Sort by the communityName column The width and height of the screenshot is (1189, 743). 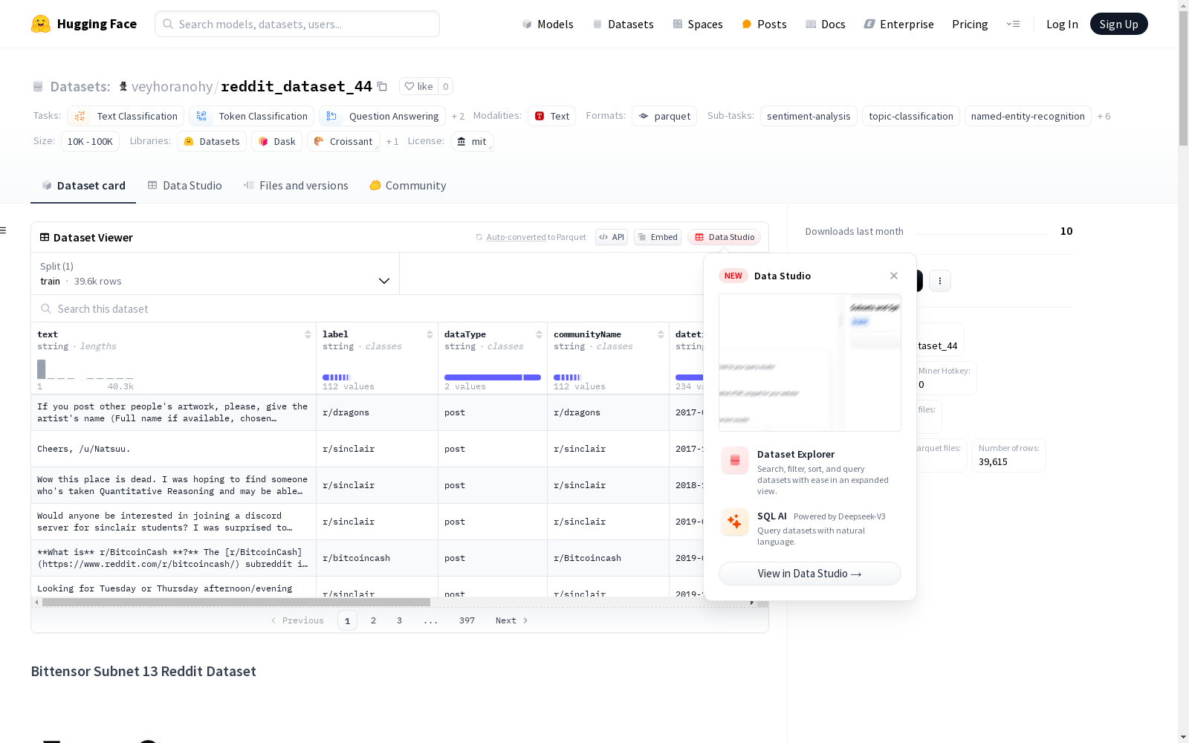pyautogui.click(x=661, y=334)
